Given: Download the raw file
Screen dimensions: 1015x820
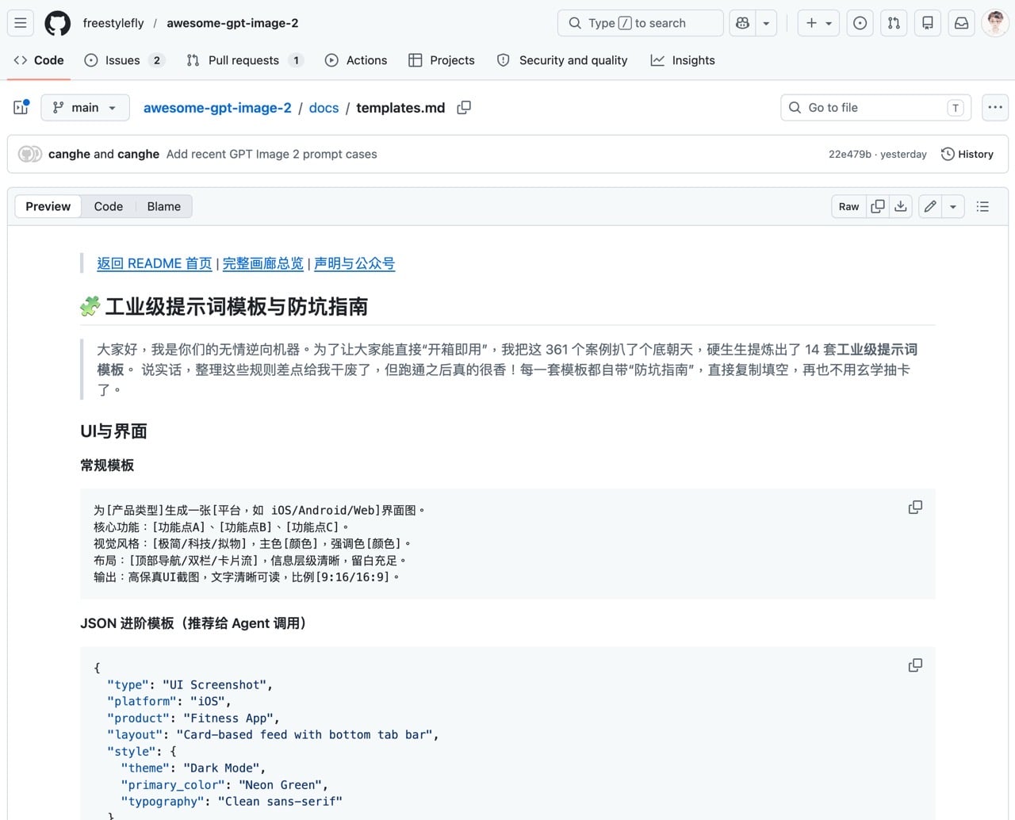Looking at the screenshot, I should [x=901, y=206].
